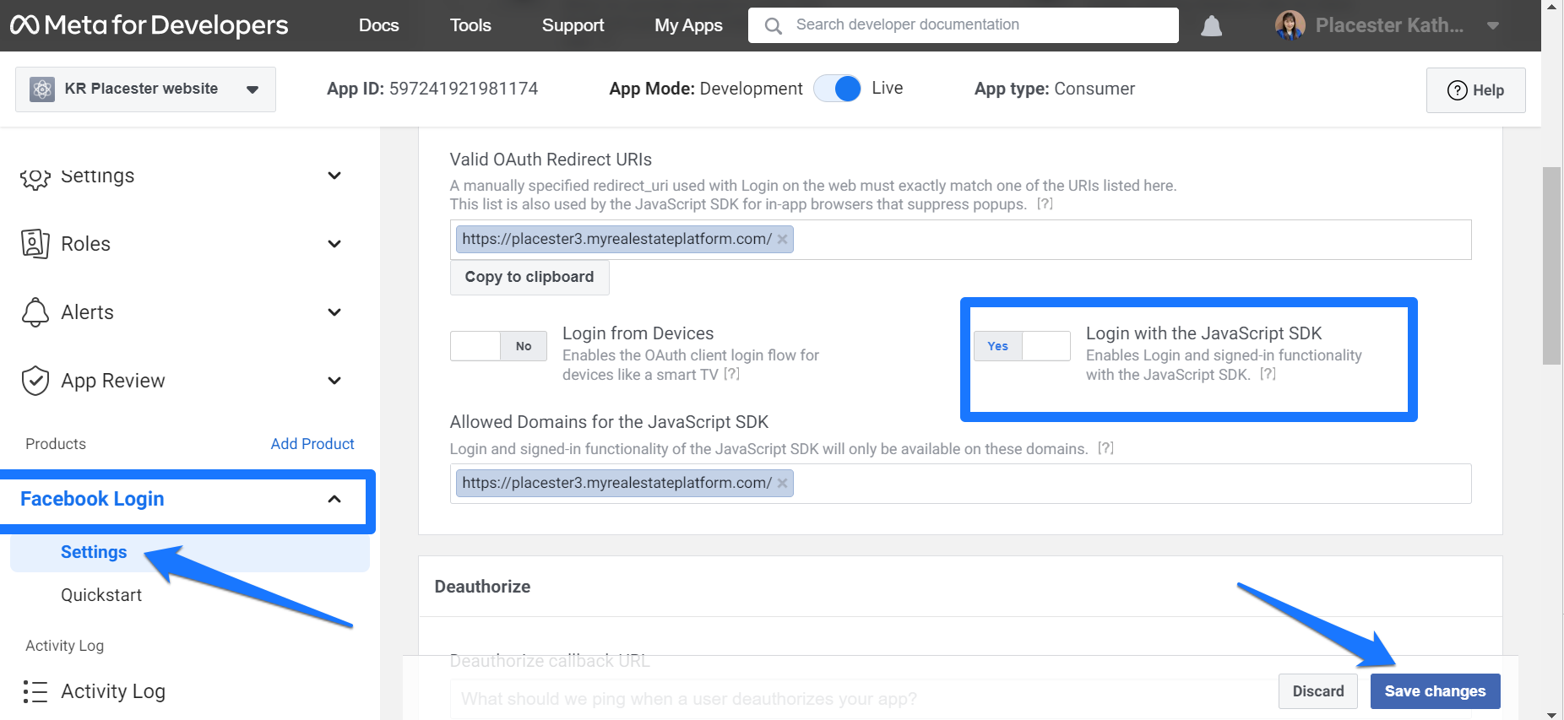Remove the OAuth redirect URI chip
Screen dimensions: 1564x720
[x=783, y=239]
